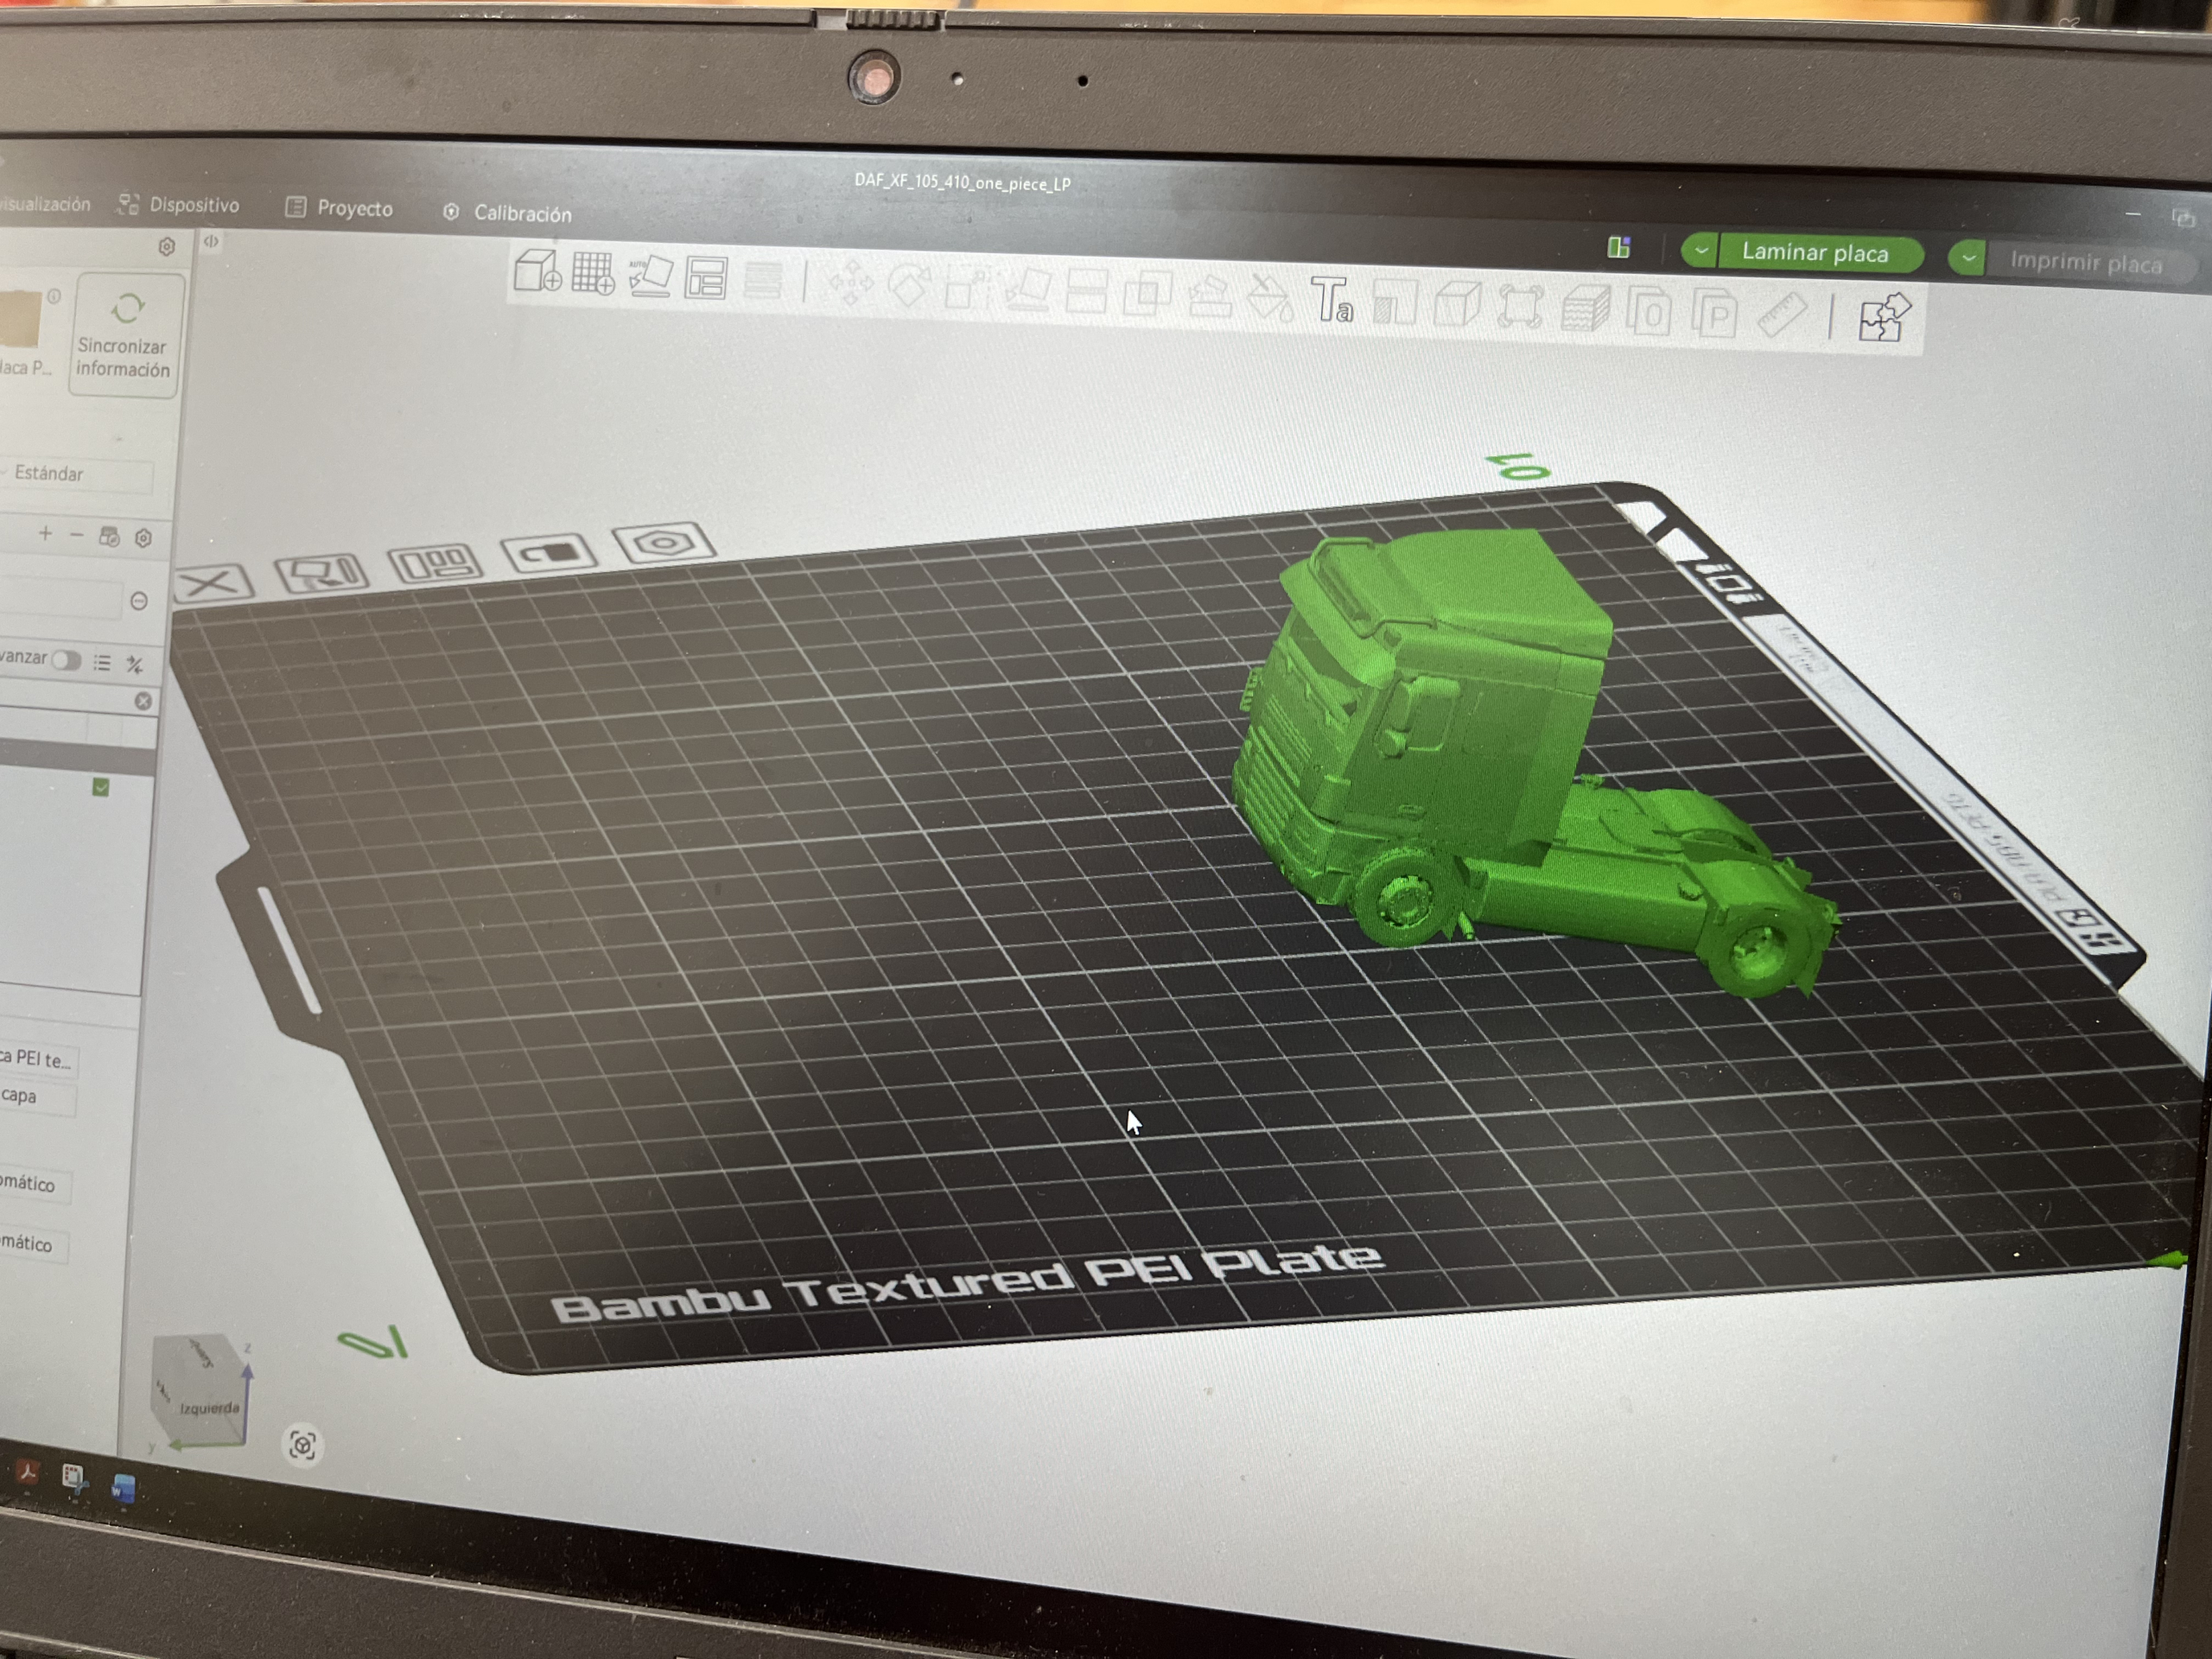2212x1659 pixels.
Task: Expand dropdown arrow beside Imprimir placa
Action: pos(1967,258)
